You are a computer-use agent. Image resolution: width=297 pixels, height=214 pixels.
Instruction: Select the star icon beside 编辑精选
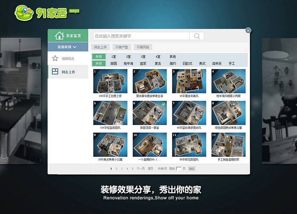pos(55,58)
